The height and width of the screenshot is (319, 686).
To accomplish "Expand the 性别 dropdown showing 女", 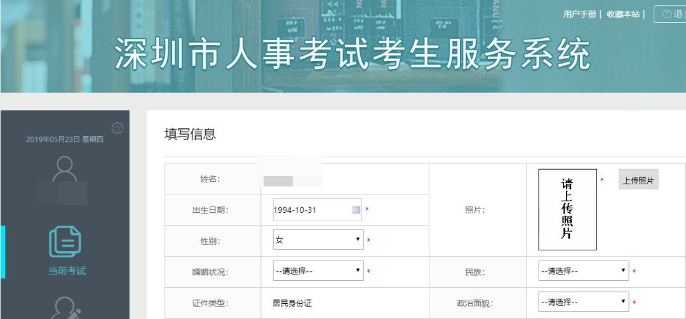I will click(x=318, y=240).
